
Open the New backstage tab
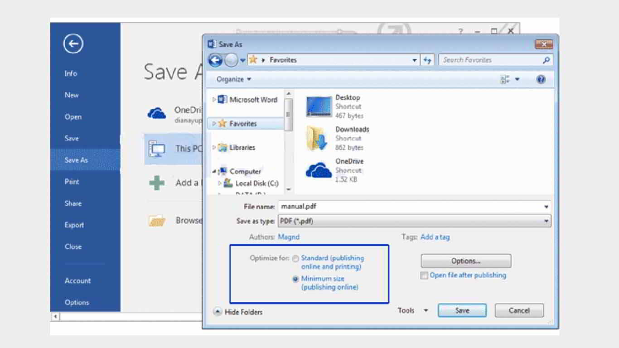[x=72, y=95]
